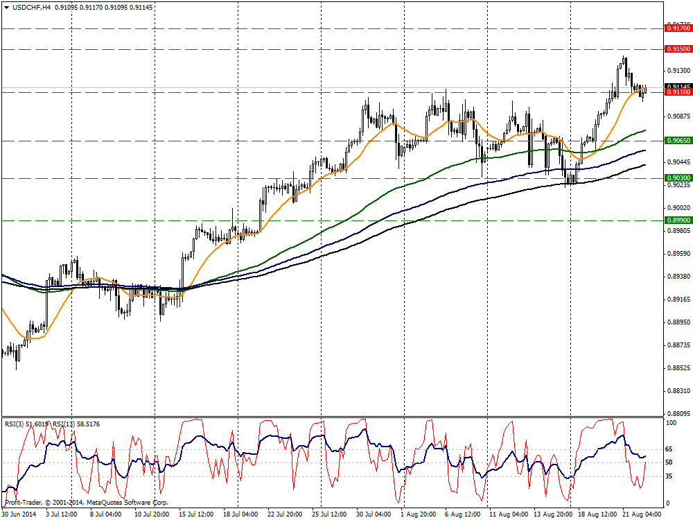Image resolution: width=693 pixels, height=520 pixels.
Task: Click the 11 Aug 04:00 time axis label
Action: (509, 514)
